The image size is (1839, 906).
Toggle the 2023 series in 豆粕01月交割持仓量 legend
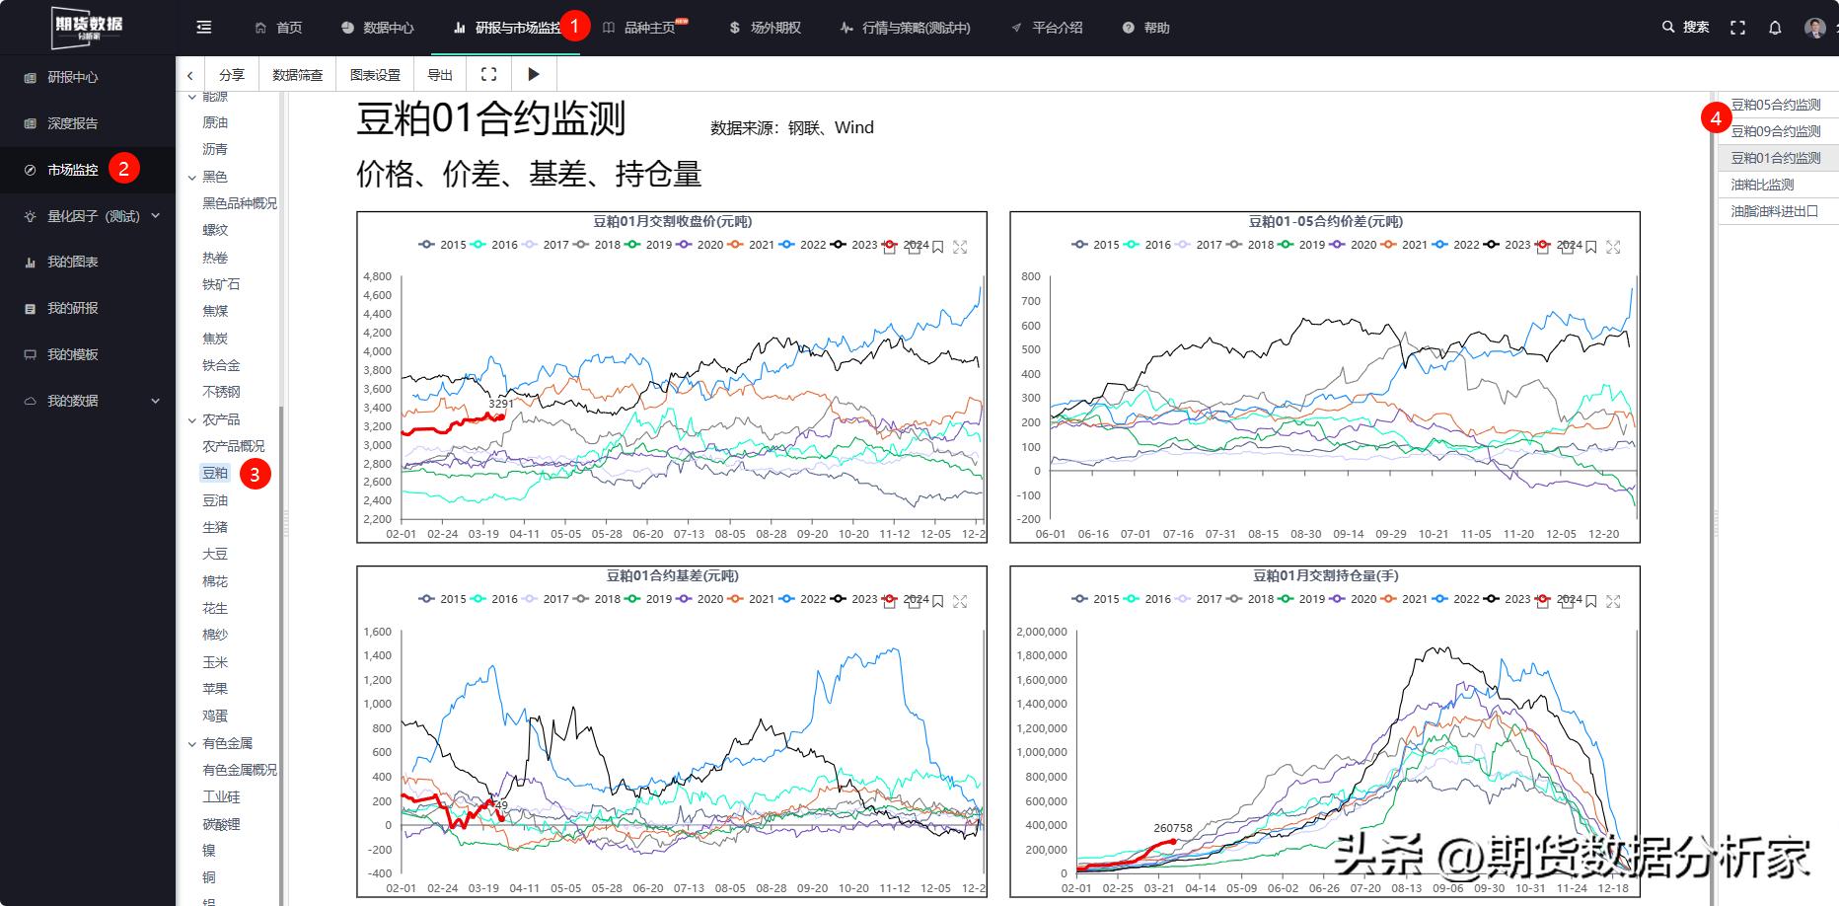[1507, 599]
